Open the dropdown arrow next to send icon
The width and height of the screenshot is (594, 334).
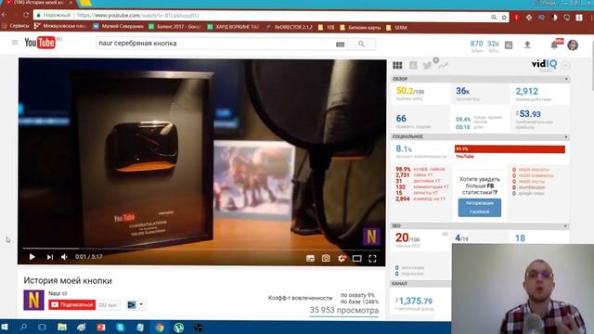coord(141,304)
